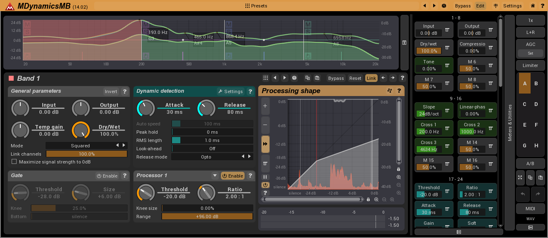Bypass Band 1

point(336,78)
